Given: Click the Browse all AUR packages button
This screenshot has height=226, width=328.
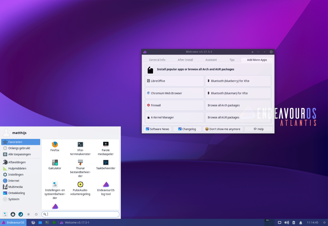Looking at the screenshot, I should tap(238, 117).
